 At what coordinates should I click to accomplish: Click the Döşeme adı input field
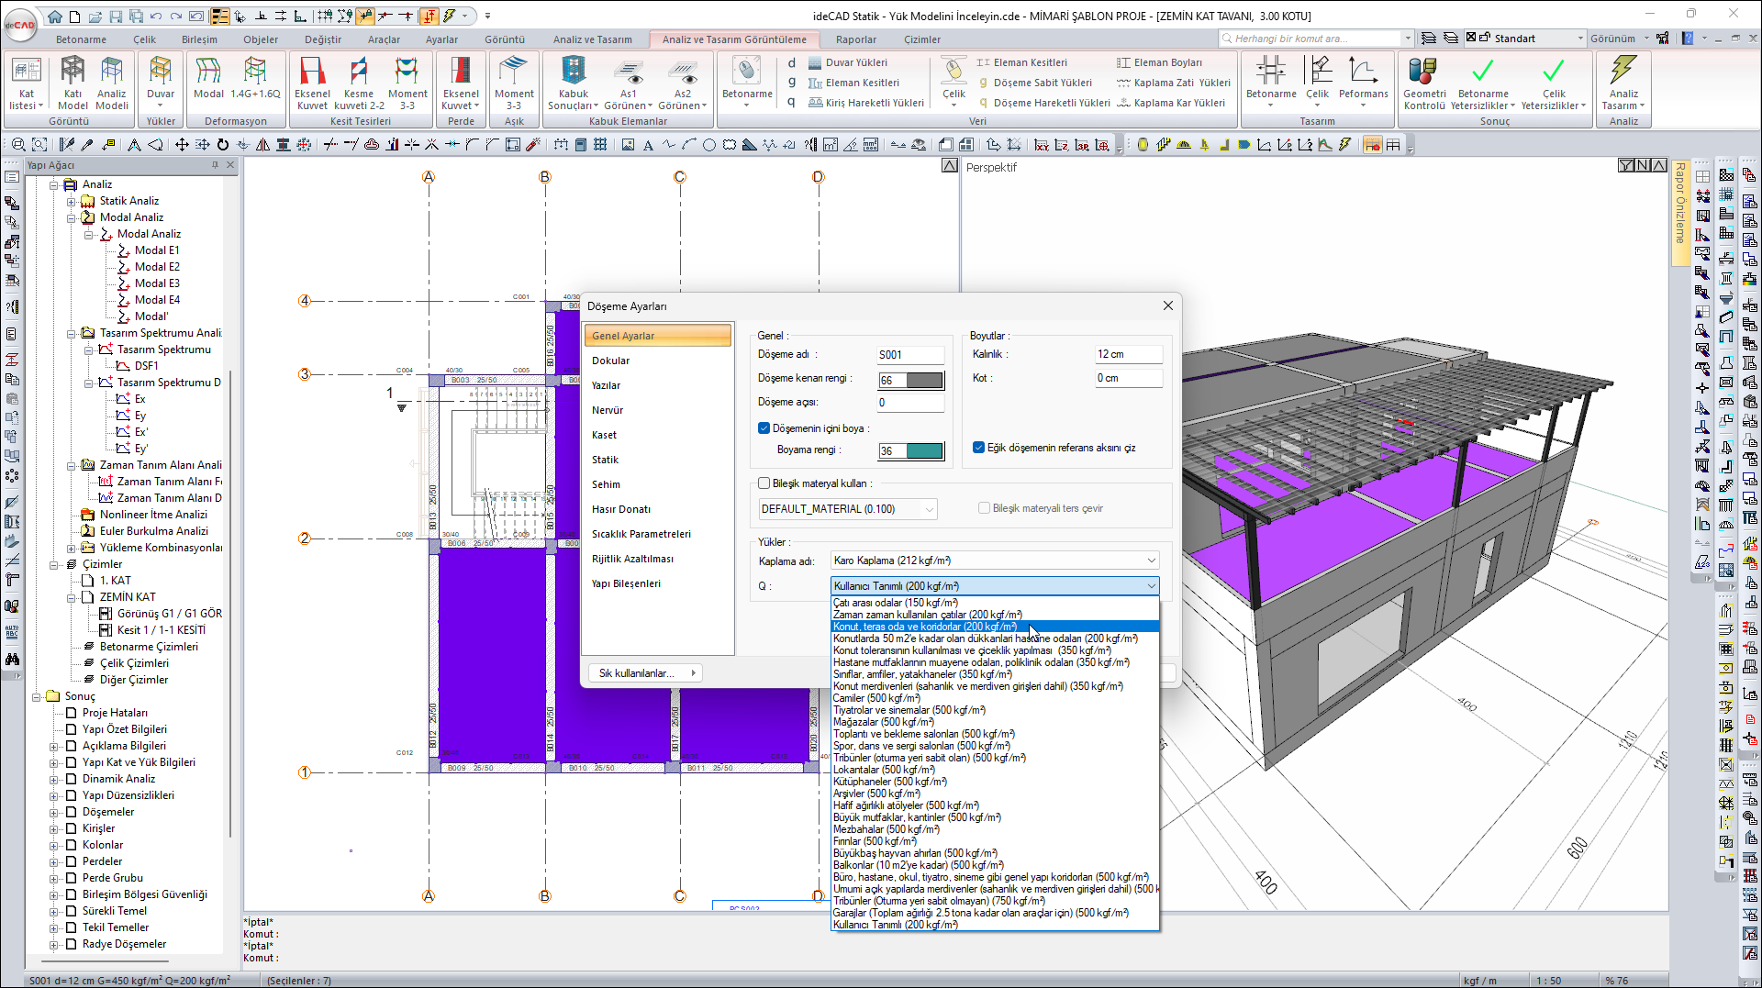tap(909, 355)
